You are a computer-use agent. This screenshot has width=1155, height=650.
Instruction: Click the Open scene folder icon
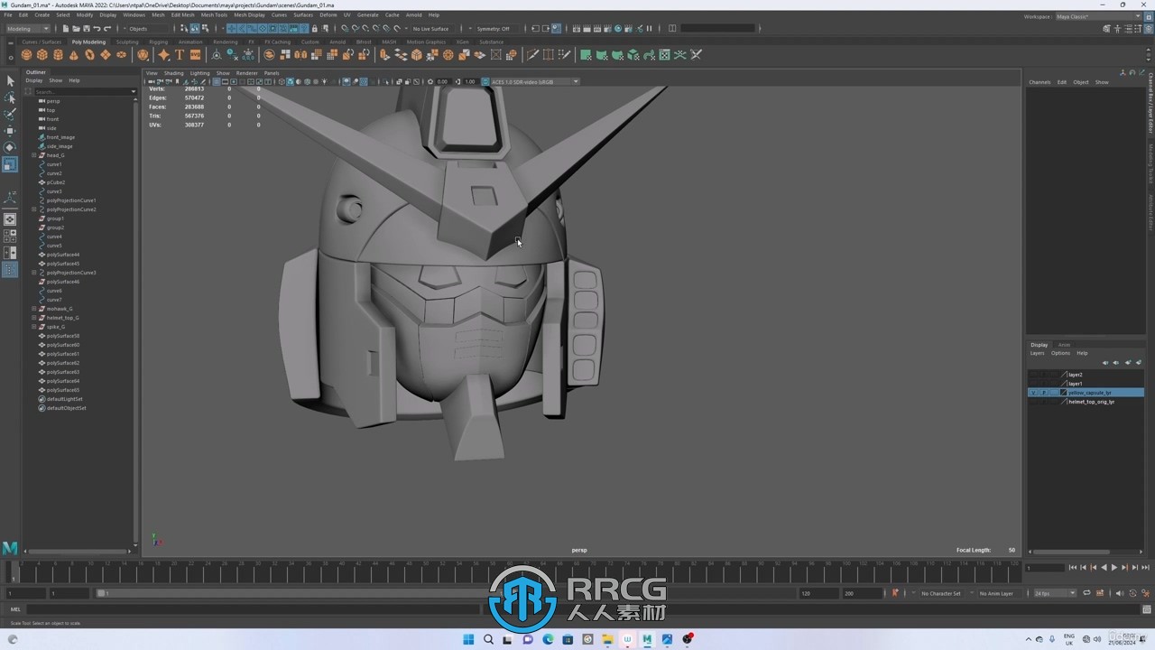coord(75,29)
